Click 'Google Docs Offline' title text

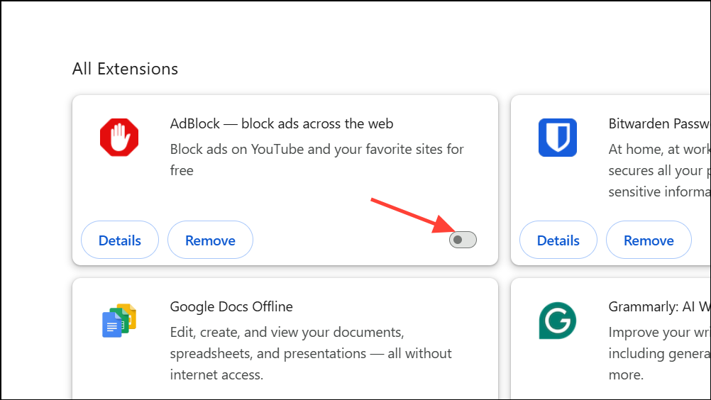(x=231, y=306)
